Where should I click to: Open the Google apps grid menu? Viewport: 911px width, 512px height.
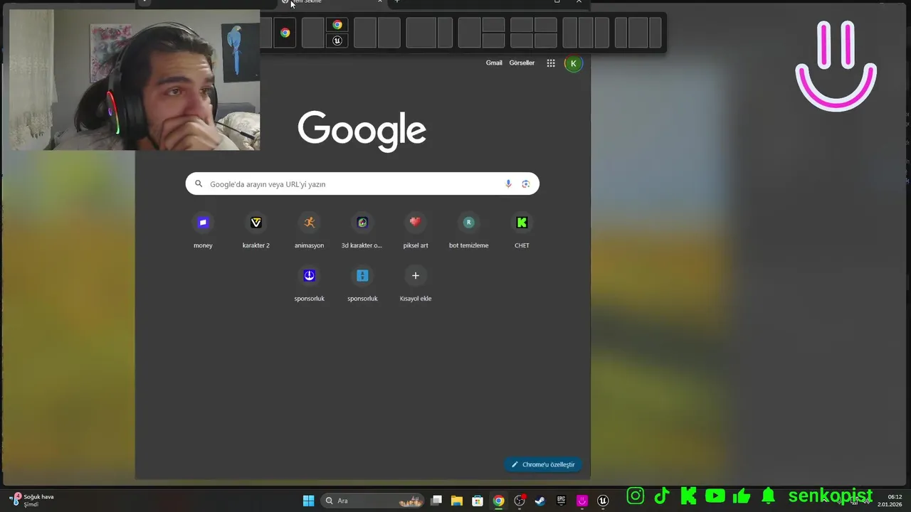point(551,63)
